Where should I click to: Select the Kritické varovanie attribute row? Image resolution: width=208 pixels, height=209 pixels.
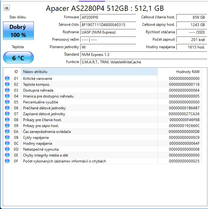pyautogui.click(x=102, y=78)
